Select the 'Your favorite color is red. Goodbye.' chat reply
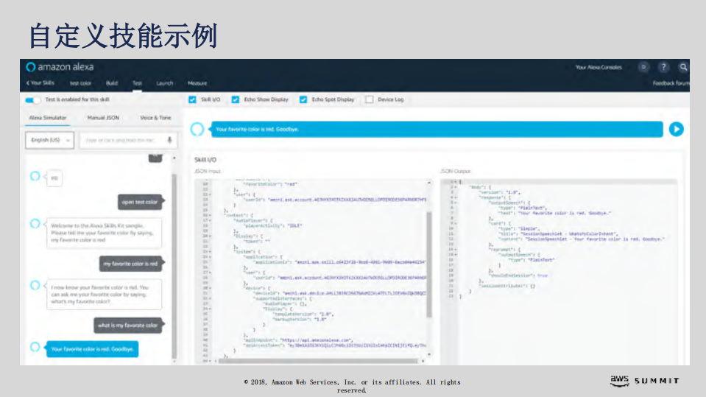 coord(92,349)
